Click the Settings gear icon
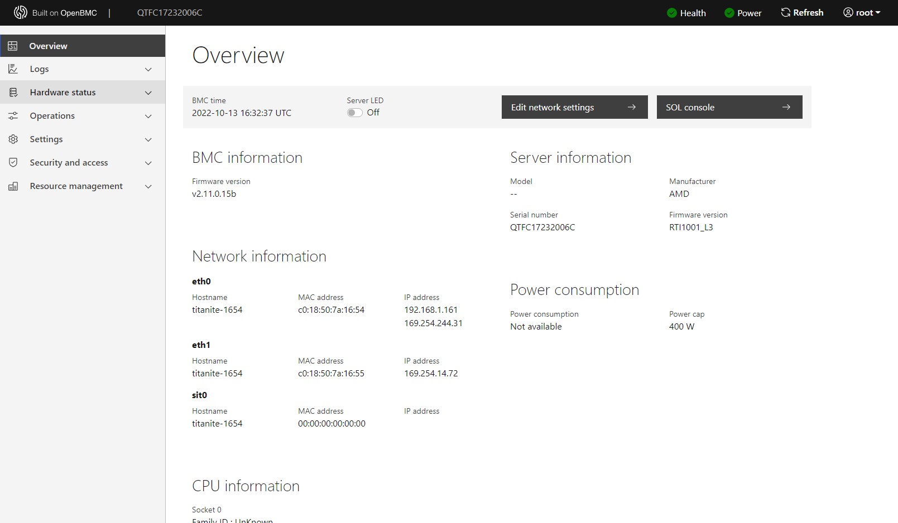 tap(13, 139)
